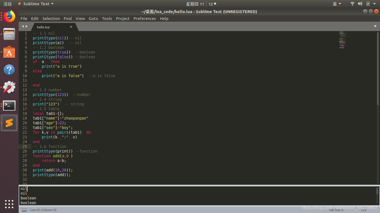Viewport: 380px width, 213px height.
Task: Open the system menu dropdown arrow
Action: pos(374,4)
